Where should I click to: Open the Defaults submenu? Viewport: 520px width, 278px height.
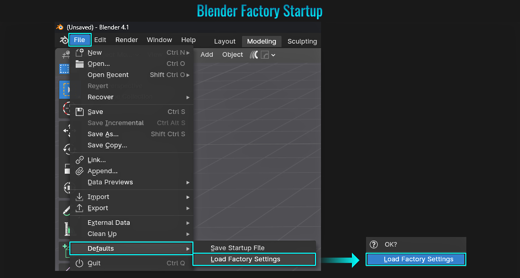[131, 249]
